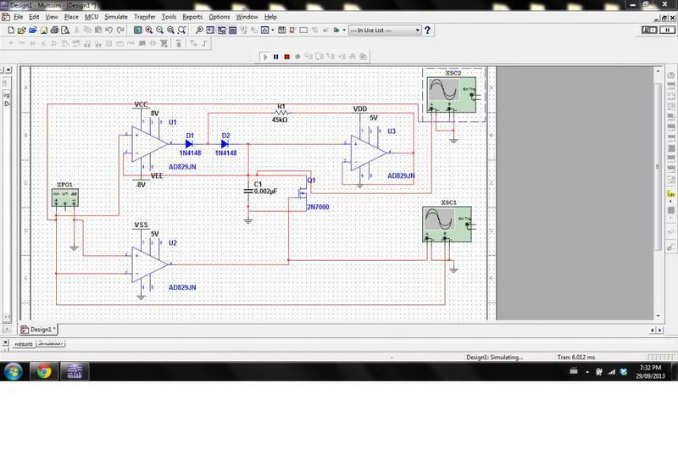
Task: Select the Design1 sheet tab
Action: click(x=39, y=329)
